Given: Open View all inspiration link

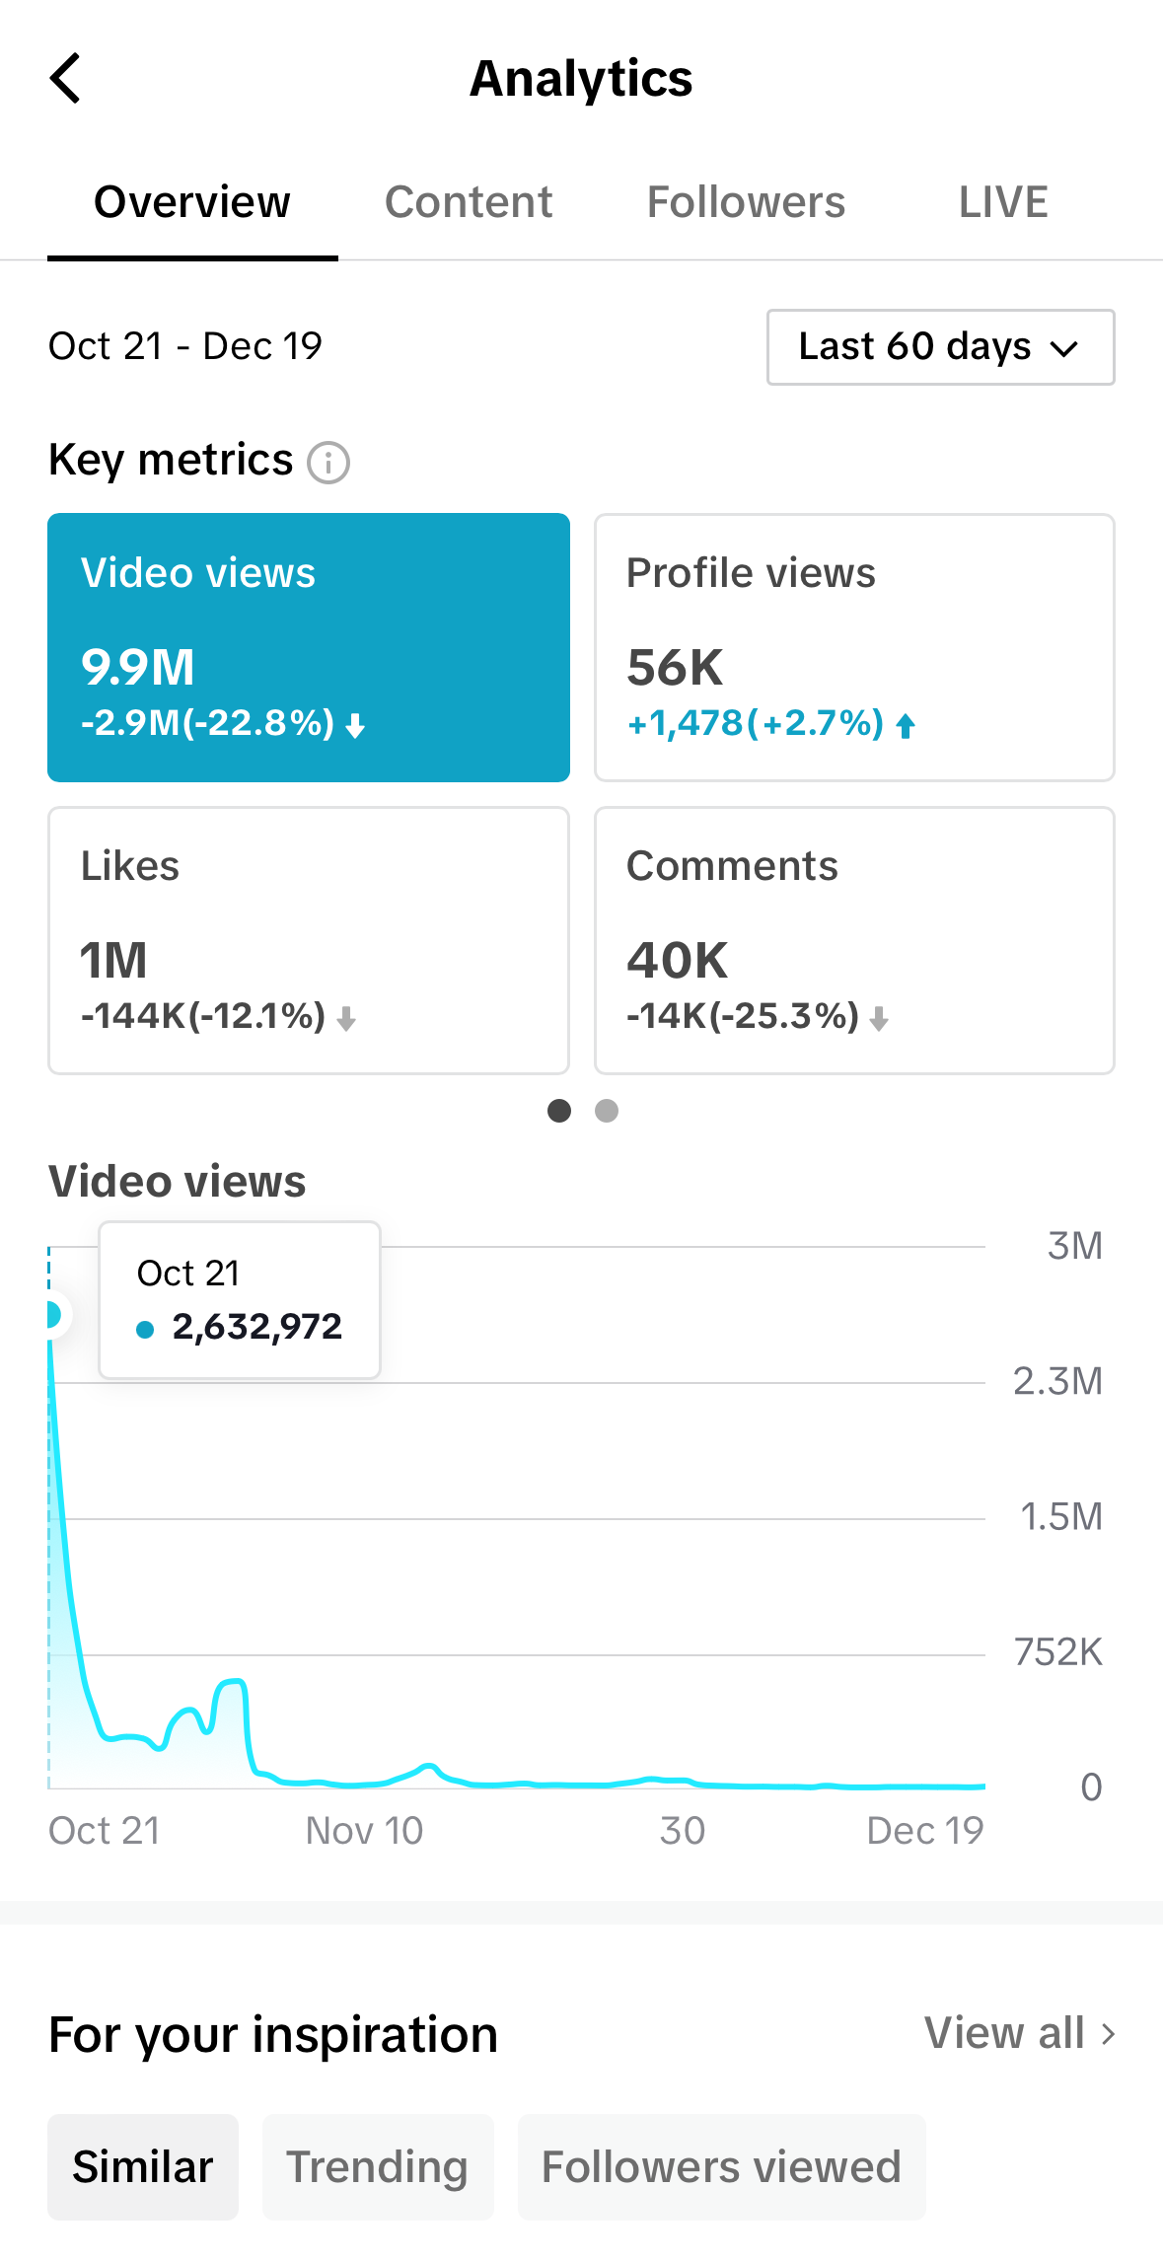Looking at the screenshot, I should [1004, 2033].
